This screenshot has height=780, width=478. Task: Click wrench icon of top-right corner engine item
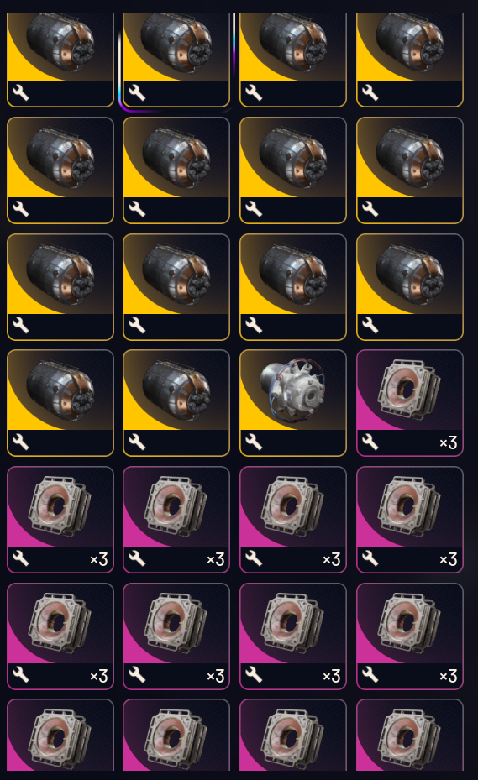(x=370, y=93)
